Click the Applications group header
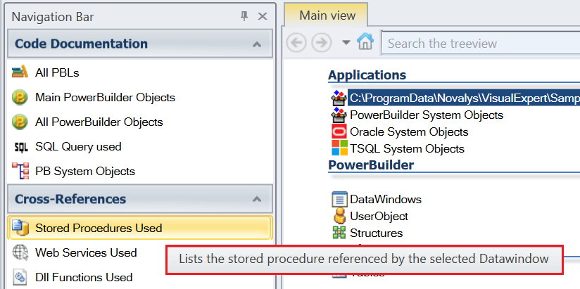The width and height of the screenshot is (580, 289). 367,75
